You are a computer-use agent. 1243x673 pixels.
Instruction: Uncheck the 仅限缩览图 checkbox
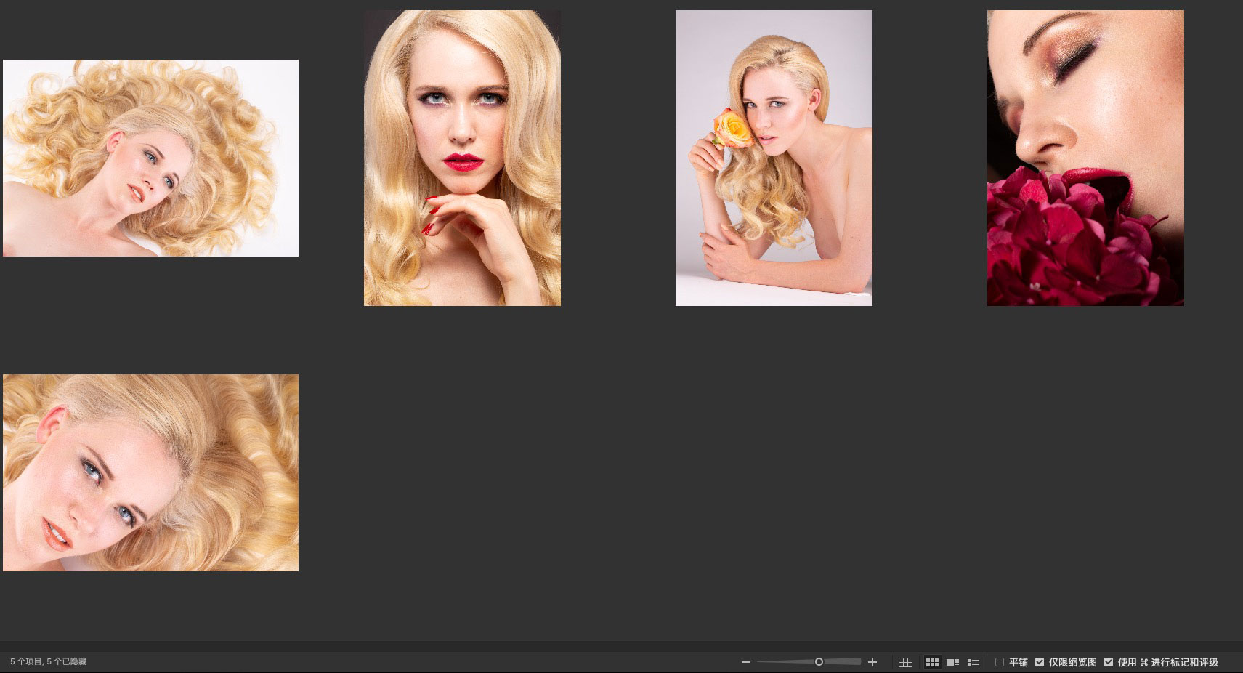click(1040, 662)
